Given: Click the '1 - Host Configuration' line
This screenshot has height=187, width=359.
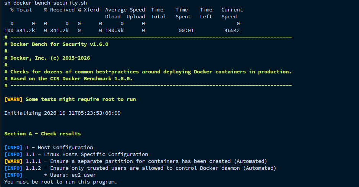Looking at the screenshot, I should point(49,147).
